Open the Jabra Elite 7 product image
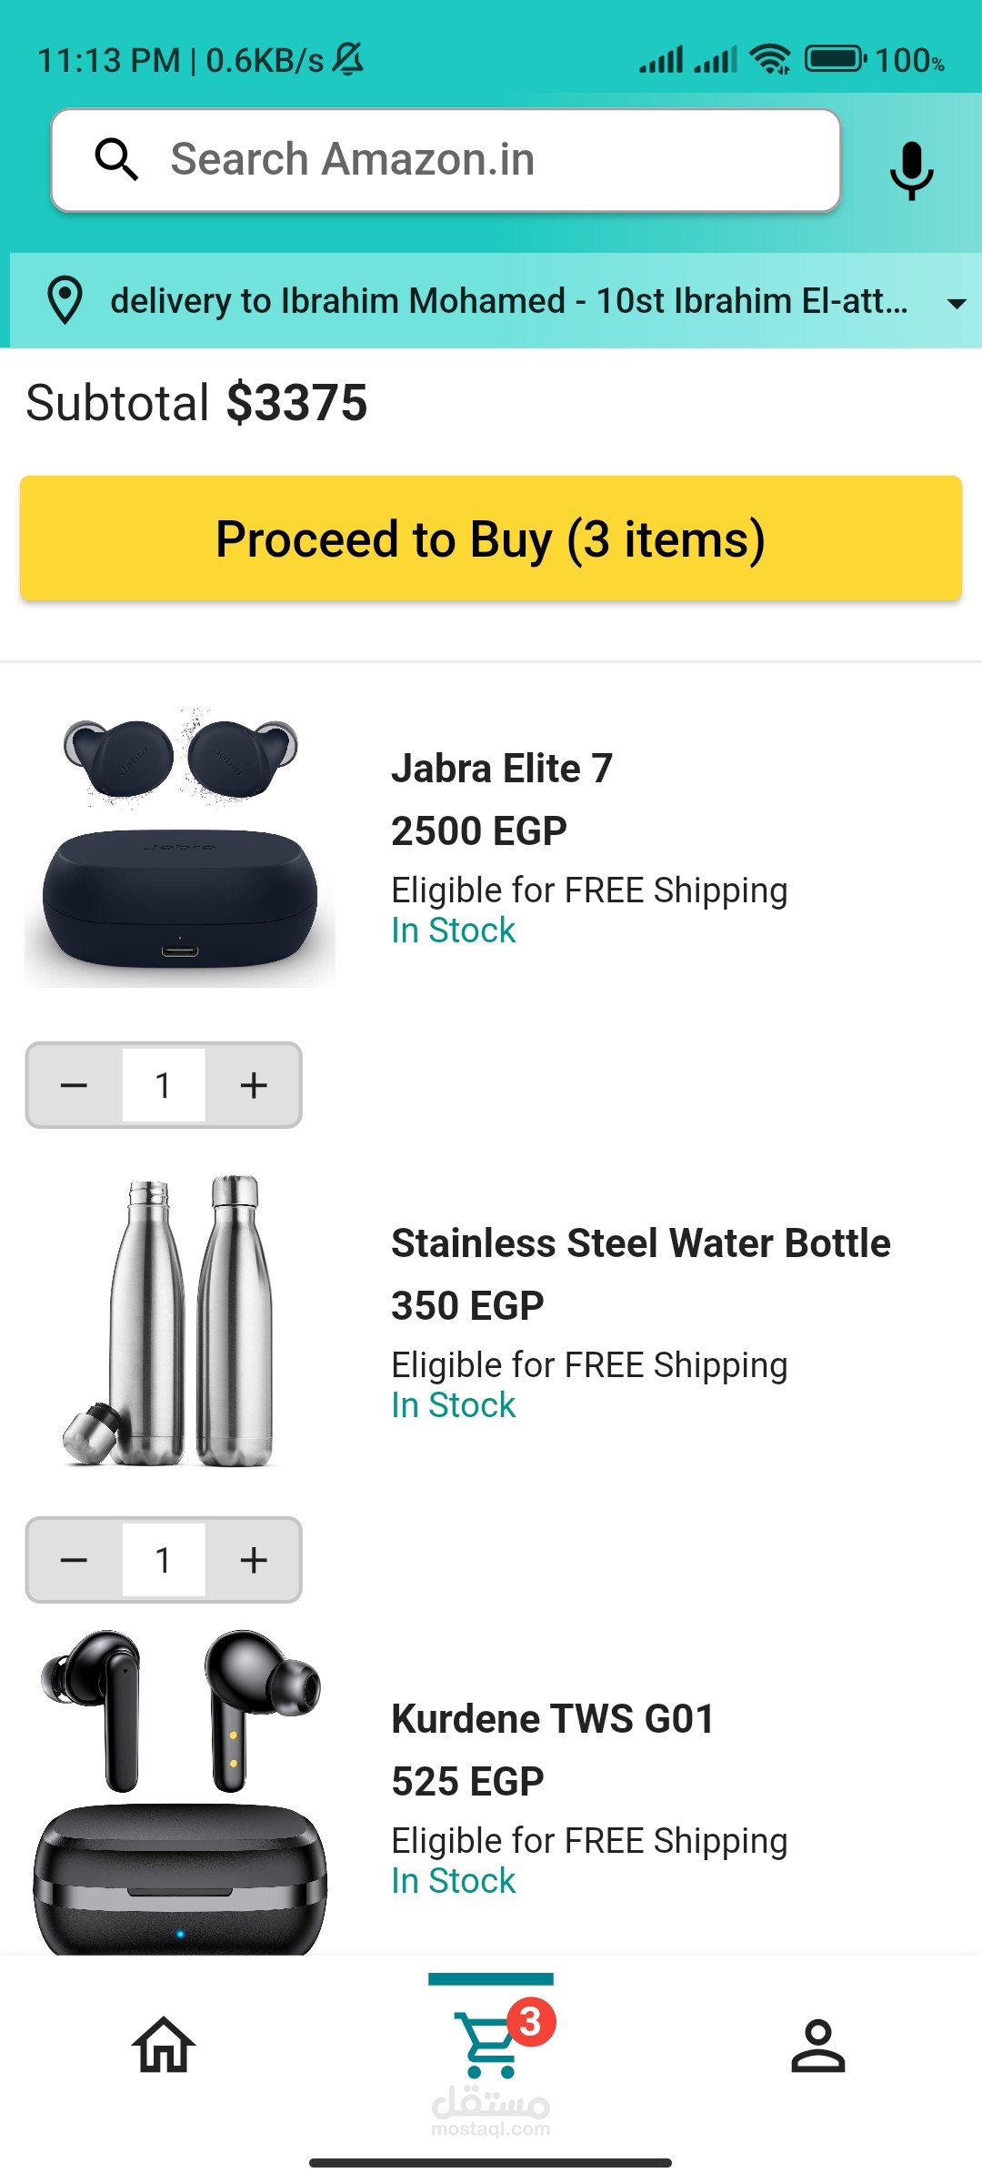The image size is (982, 2183). pos(180,849)
